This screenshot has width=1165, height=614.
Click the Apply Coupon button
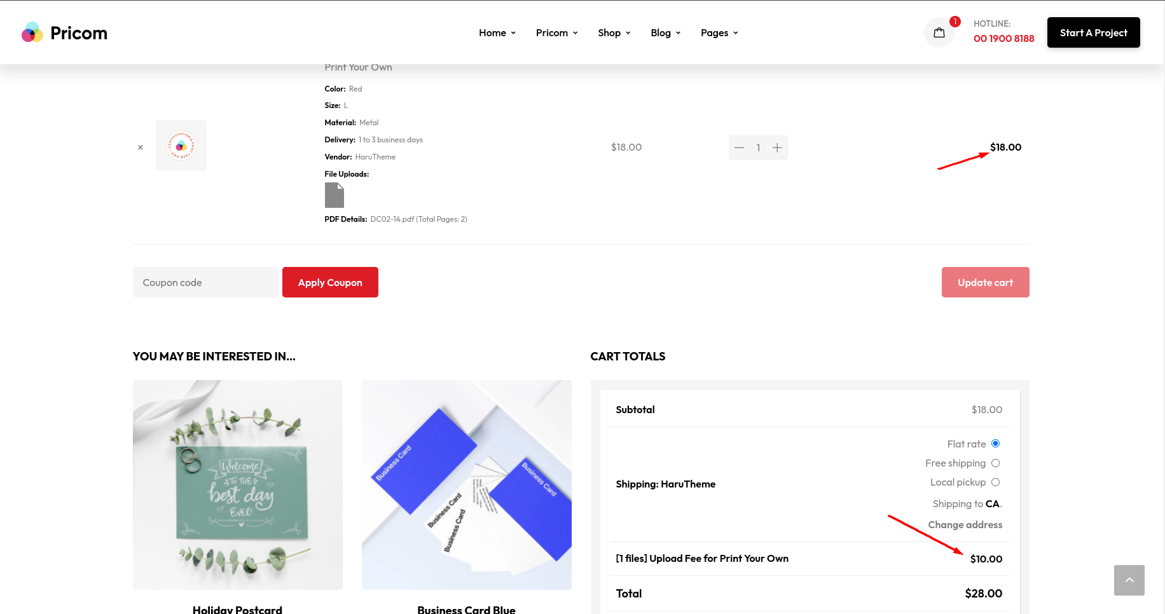(330, 282)
